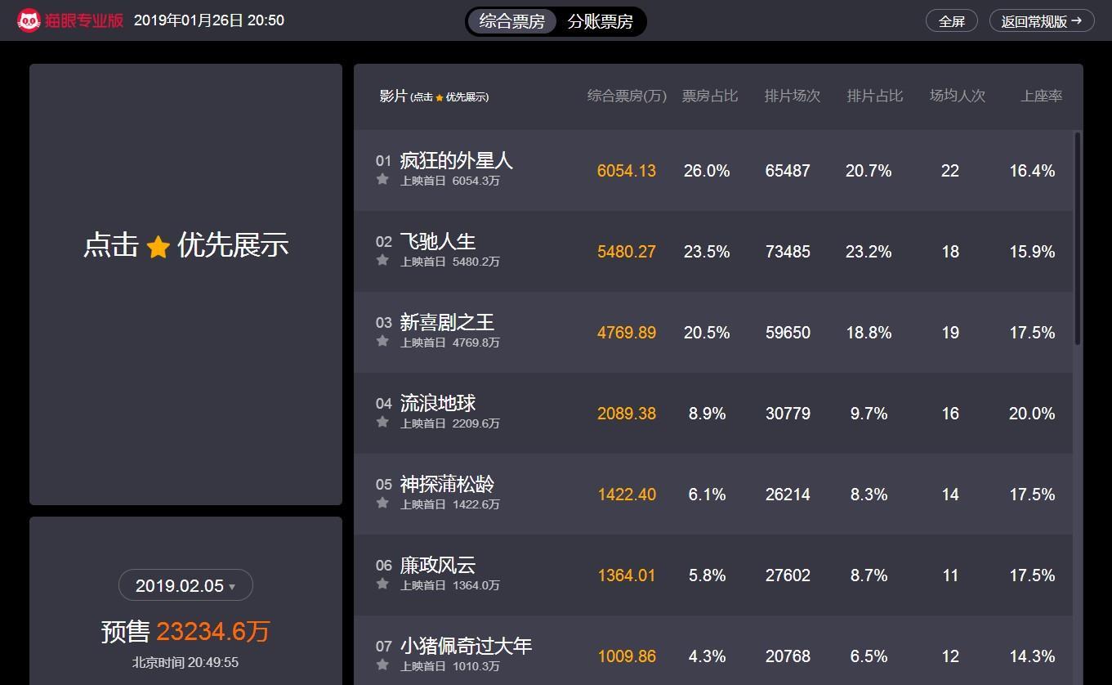Click the Maoyan cat logo icon
The height and width of the screenshot is (685, 1112).
(x=29, y=18)
